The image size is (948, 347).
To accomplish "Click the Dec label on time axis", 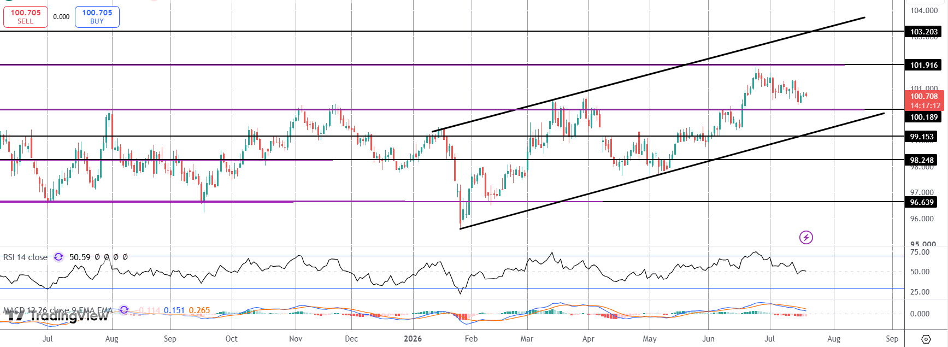I will tap(351, 339).
